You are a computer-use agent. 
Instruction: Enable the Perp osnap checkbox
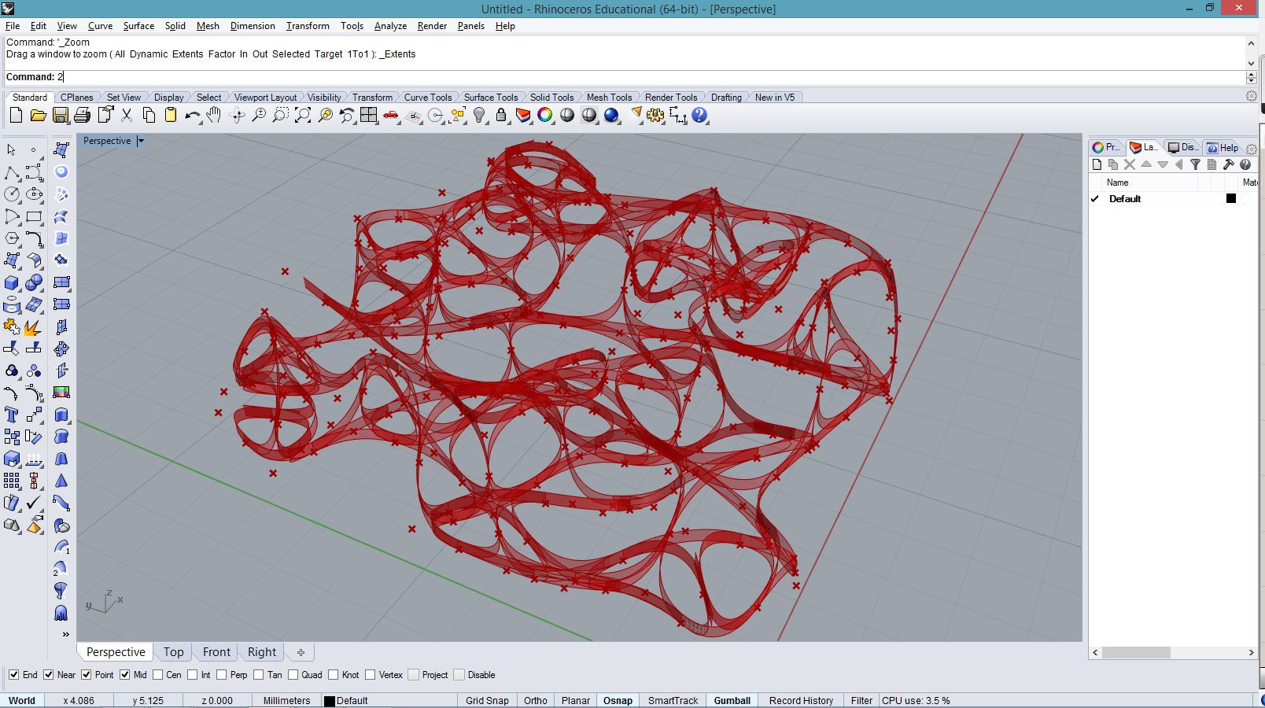222,675
